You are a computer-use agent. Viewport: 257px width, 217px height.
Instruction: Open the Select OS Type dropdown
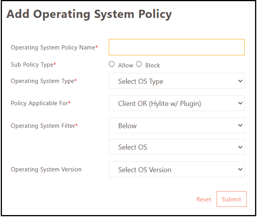click(176, 81)
